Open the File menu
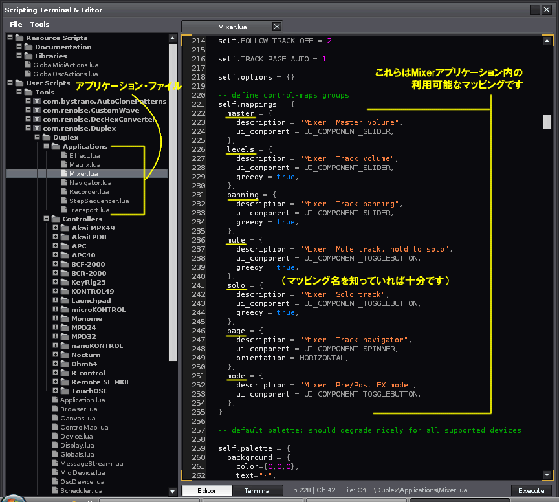Viewport: 559px width, 502px height. (x=16, y=24)
